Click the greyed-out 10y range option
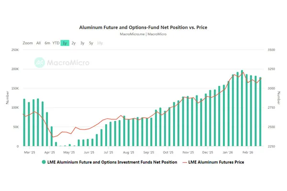The image size is (287, 191). point(99,43)
